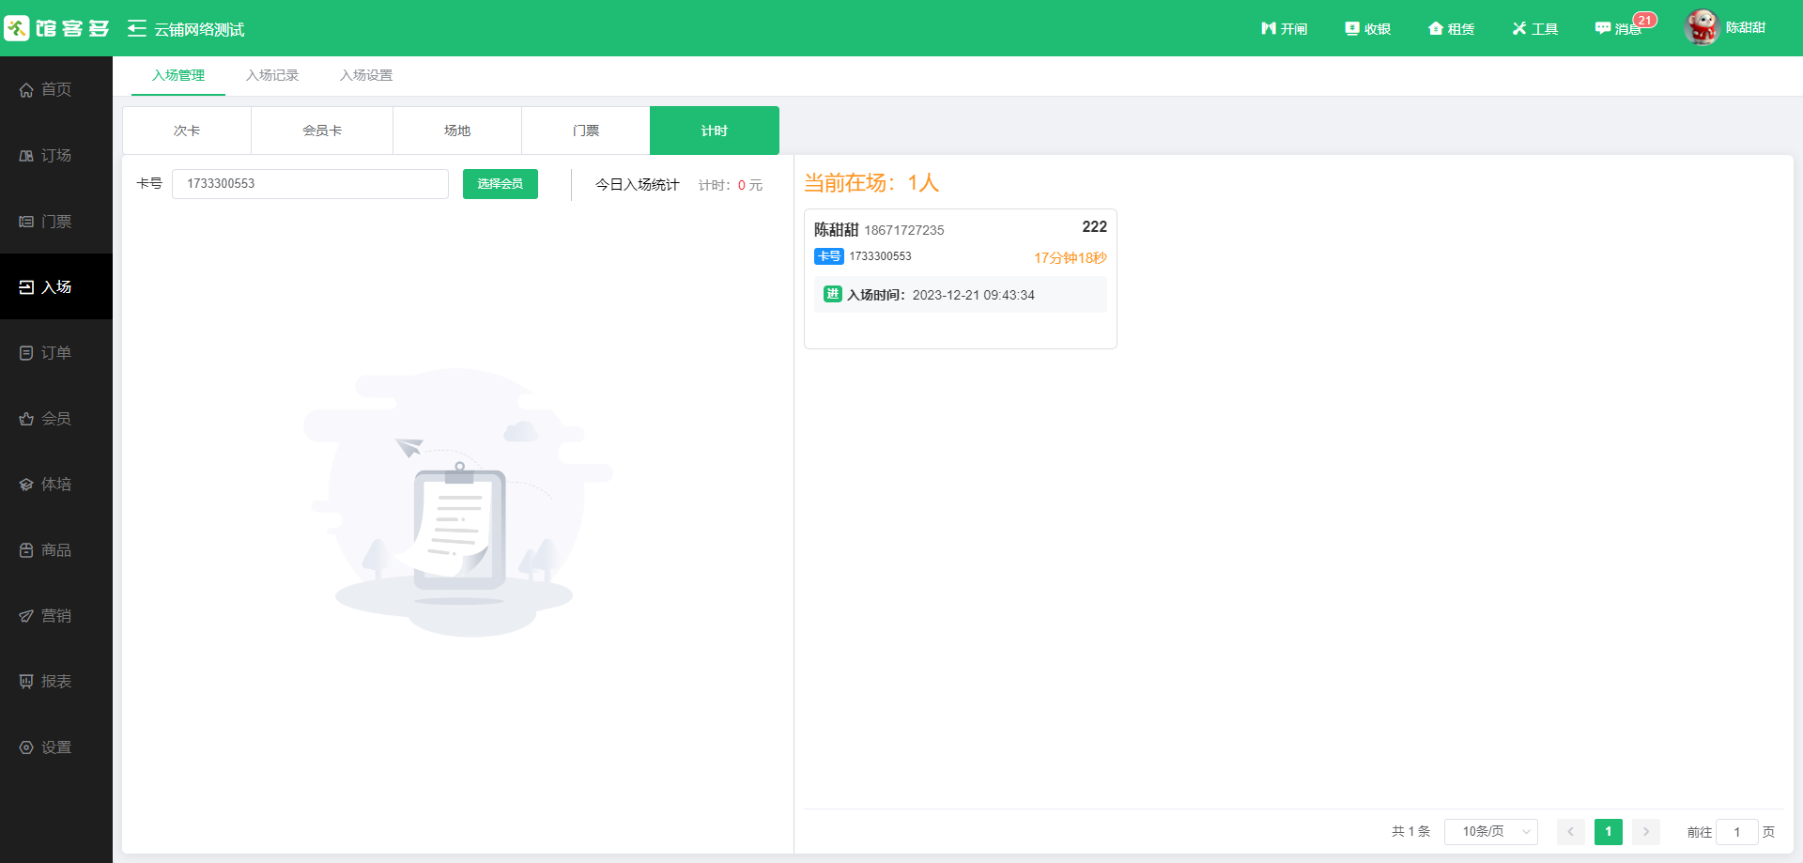Expand the 10条/页 page size dropdown
This screenshot has width=1803, height=863.
click(1490, 832)
